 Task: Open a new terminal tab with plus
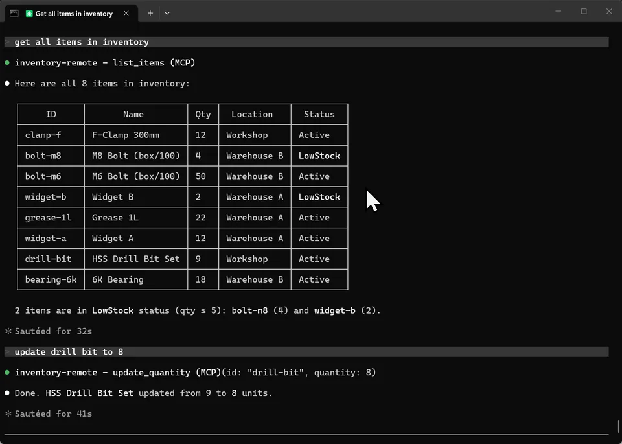click(150, 13)
